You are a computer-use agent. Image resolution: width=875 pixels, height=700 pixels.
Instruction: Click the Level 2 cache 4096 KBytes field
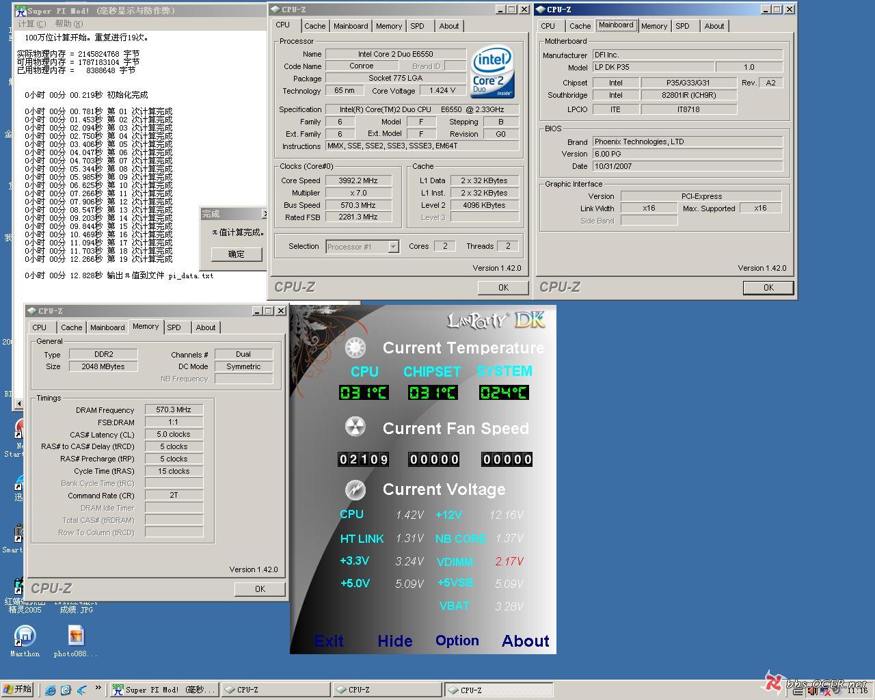pyautogui.click(x=484, y=205)
